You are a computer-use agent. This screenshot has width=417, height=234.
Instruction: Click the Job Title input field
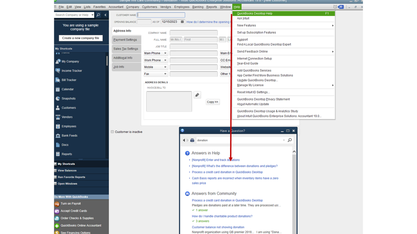coord(194,47)
